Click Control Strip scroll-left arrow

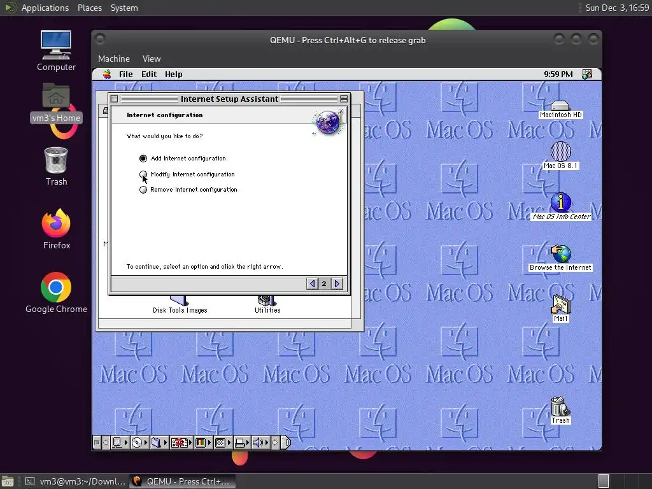(x=106, y=443)
